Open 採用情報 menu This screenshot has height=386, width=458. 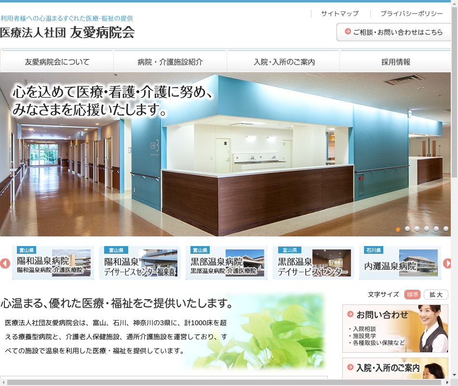pos(395,62)
